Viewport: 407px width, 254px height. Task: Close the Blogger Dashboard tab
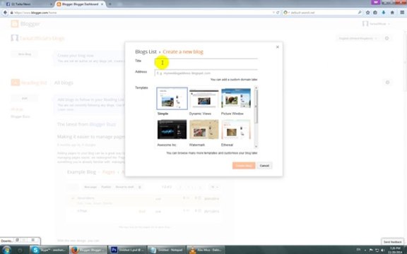point(102,4)
